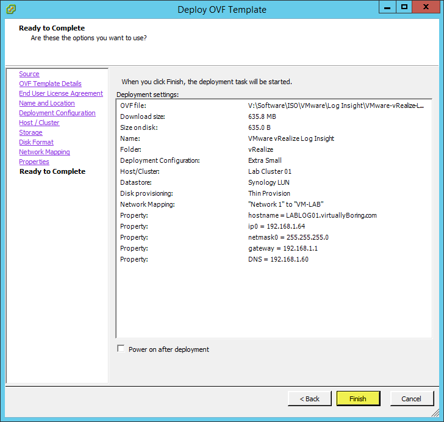Viewport: 444px width, 422px height.
Task: Return to Properties step
Action: [x=34, y=162]
